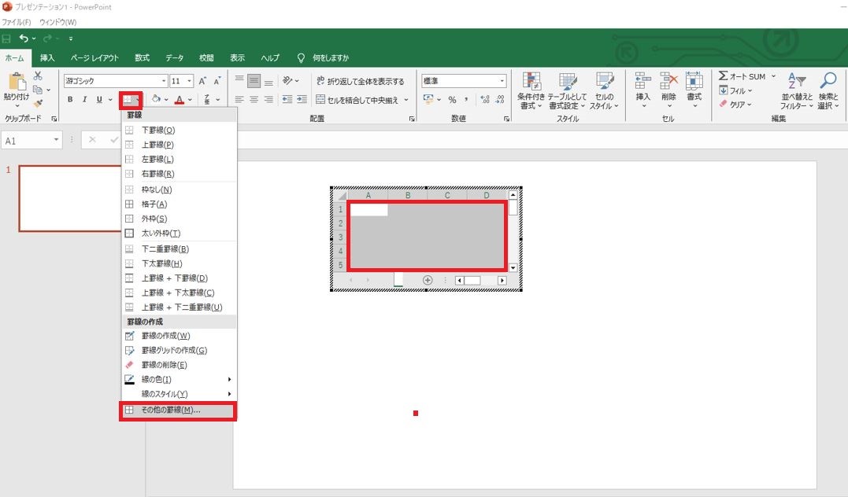Add a new sheet with the plus icon

point(428,281)
